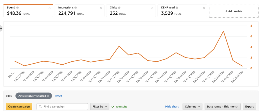
Task: Expand the Columns dropdown
Action: 192,107
